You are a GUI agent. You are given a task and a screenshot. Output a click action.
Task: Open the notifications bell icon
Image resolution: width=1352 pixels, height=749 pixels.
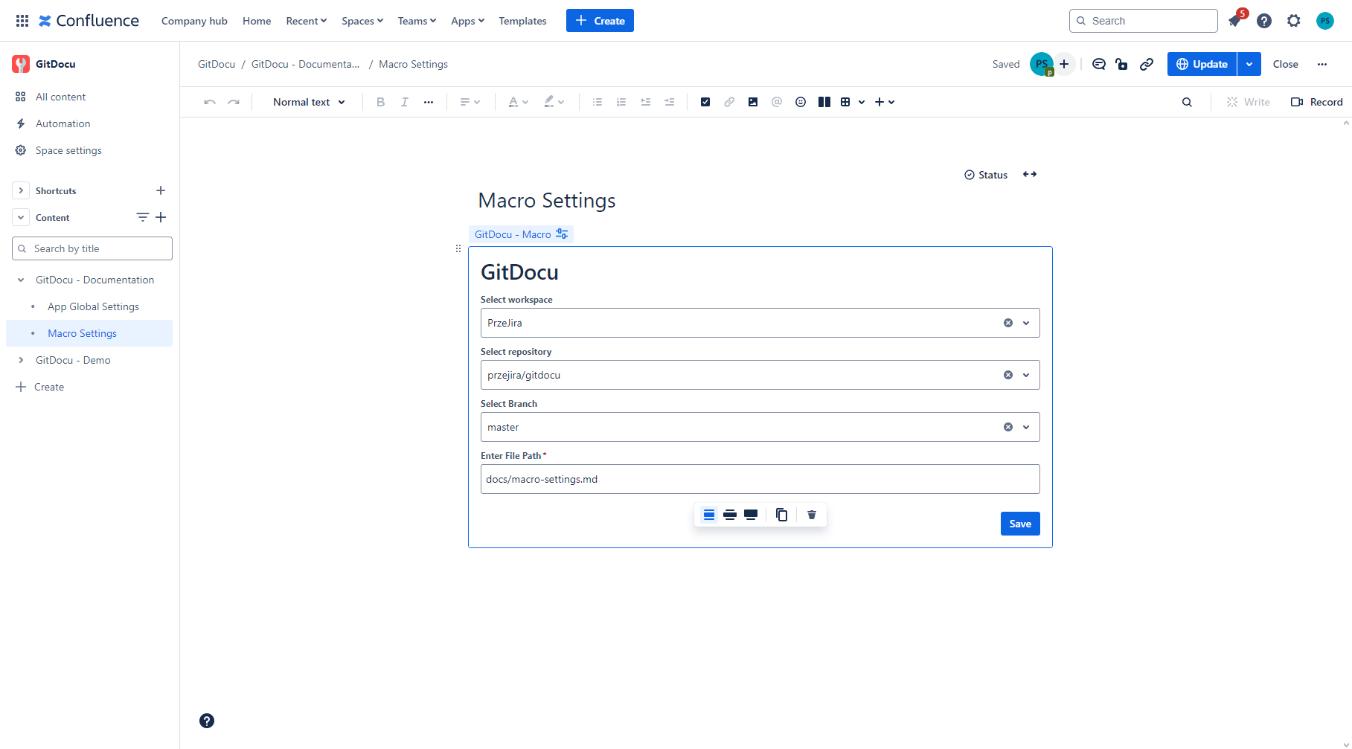coord(1234,21)
